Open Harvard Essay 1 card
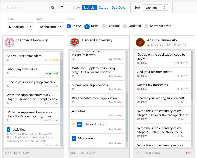The image size is (197, 158). point(98,127)
